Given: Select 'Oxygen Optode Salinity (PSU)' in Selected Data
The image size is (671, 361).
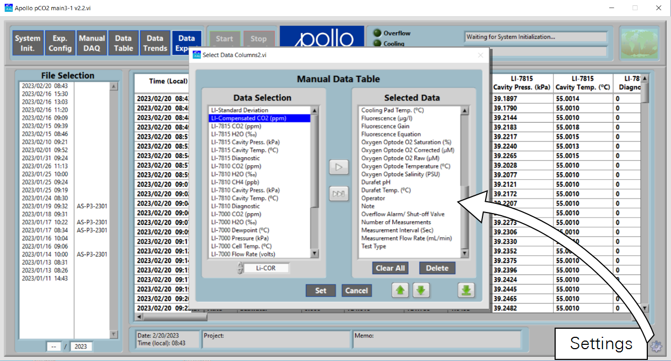Looking at the screenshot, I should [410, 174].
